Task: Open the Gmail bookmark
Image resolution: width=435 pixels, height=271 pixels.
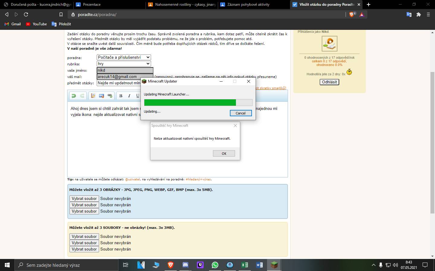Action: pyautogui.click(x=13, y=24)
